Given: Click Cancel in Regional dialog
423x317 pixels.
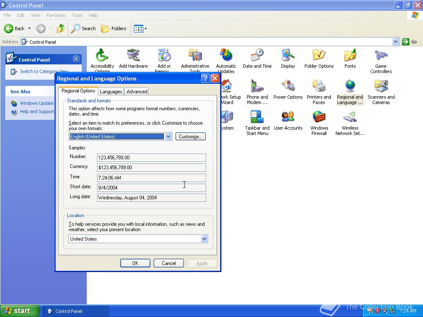Looking at the screenshot, I should [169, 263].
